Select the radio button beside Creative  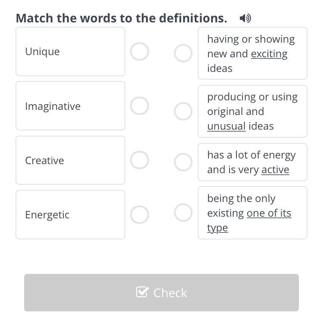[x=140, y=160]
